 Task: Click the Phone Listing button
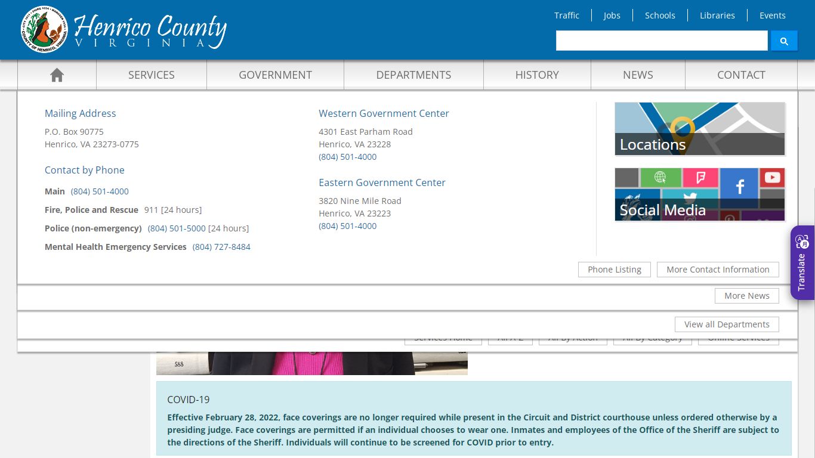(x=615, y=270)
